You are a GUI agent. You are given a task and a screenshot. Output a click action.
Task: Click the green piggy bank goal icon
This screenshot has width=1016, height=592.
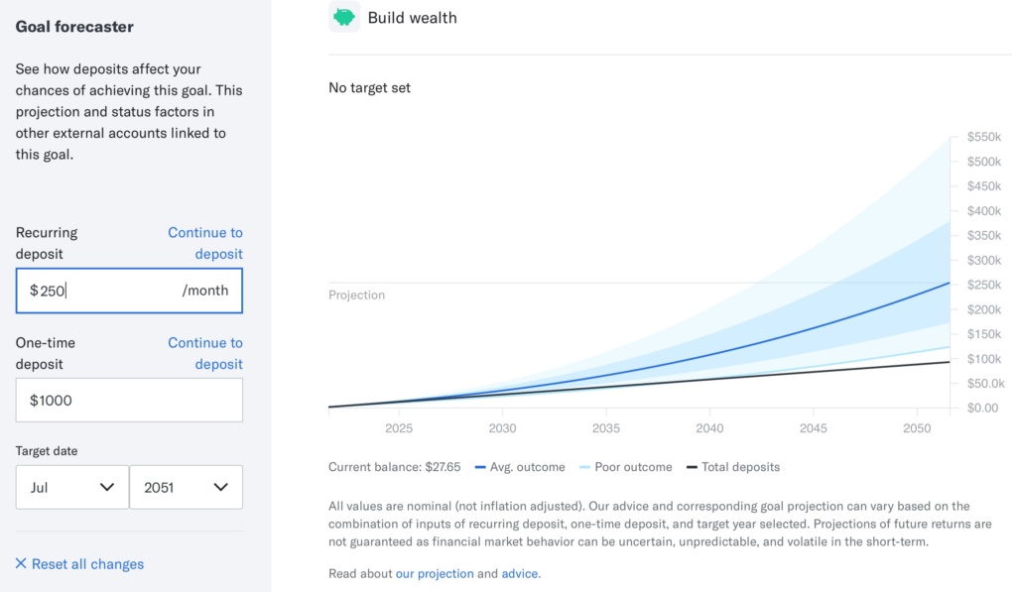344,17
